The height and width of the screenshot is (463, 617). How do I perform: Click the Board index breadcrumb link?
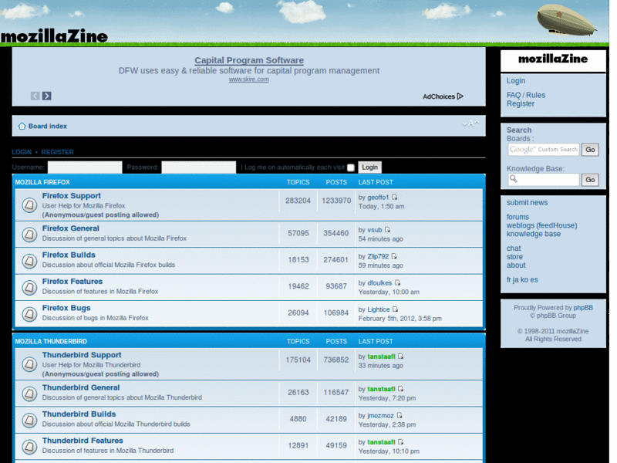click(x=48, y=126)
